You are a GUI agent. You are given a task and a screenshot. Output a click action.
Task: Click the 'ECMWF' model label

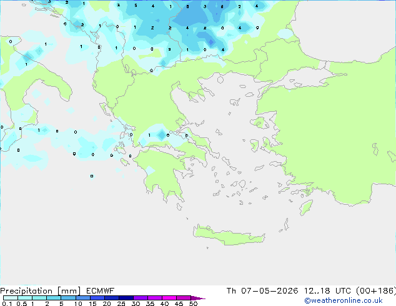pos(101,291)
